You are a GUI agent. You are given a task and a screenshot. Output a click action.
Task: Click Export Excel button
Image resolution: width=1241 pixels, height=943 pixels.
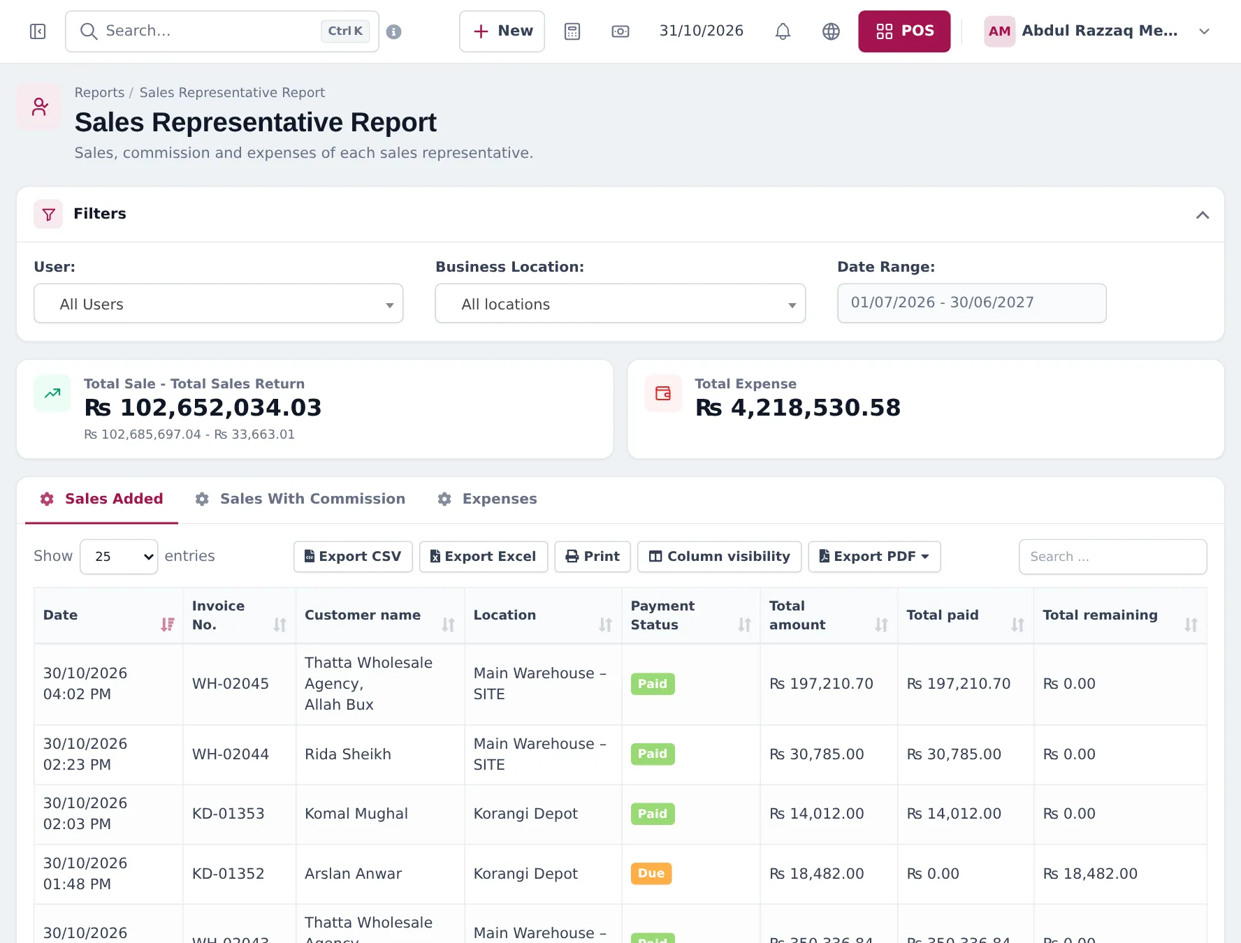pos(484,557)
